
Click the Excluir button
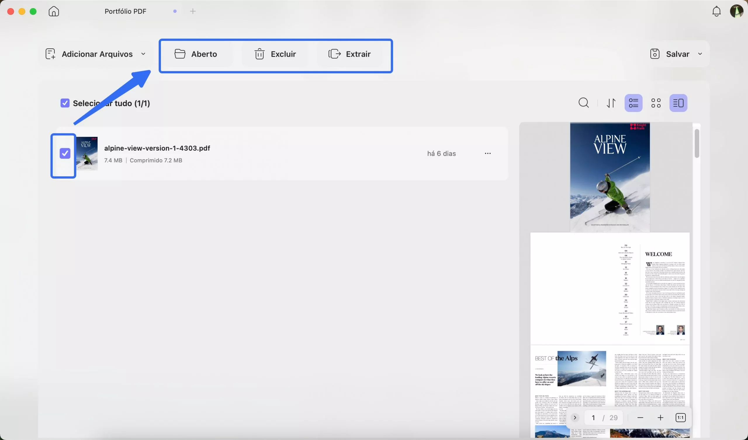pyautogui.click(x=275, y=54)
